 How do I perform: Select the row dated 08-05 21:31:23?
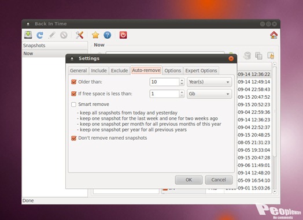click(x=254, y=143)
